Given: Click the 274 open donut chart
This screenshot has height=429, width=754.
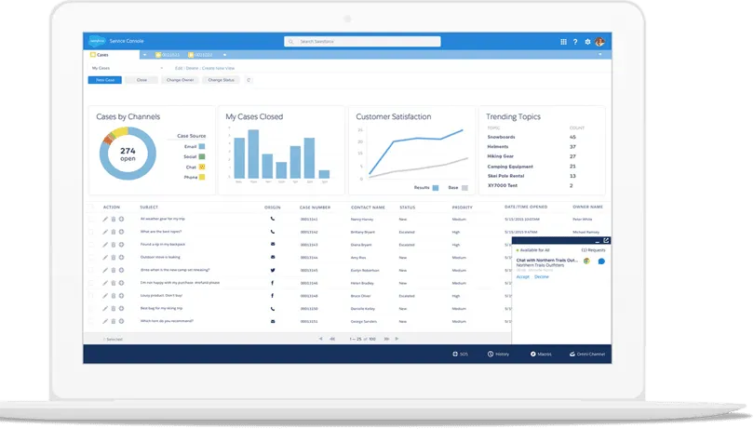Looking at the screenshot, I should click(128, 154).
